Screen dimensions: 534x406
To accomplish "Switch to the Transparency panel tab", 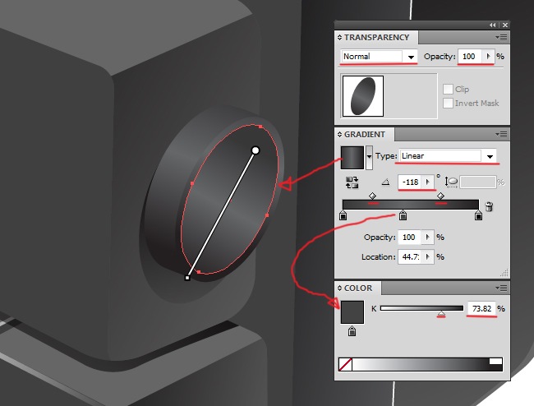I will 376,38.
